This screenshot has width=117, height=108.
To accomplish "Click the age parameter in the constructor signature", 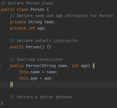I will pyautogui.click(x=84, y=66).
